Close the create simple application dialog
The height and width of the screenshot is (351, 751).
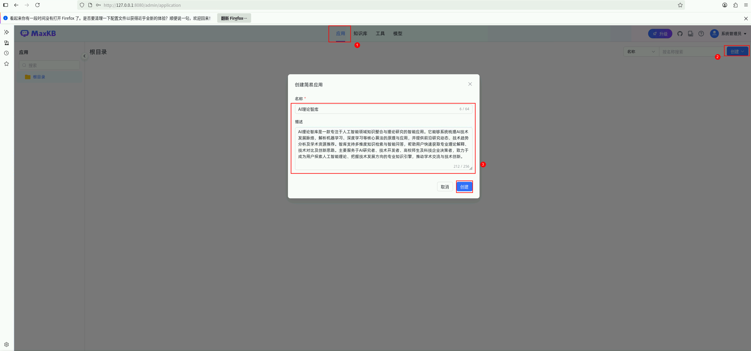[470, 84]
